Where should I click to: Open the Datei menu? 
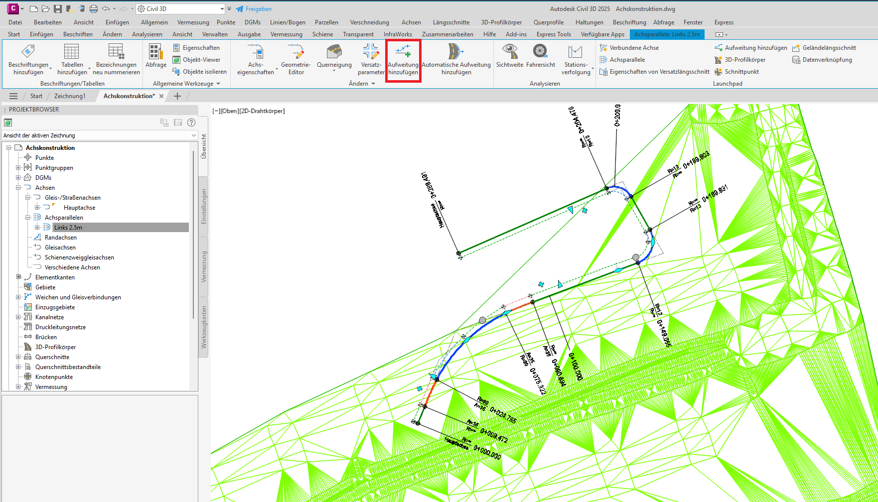tap(15, 22)
